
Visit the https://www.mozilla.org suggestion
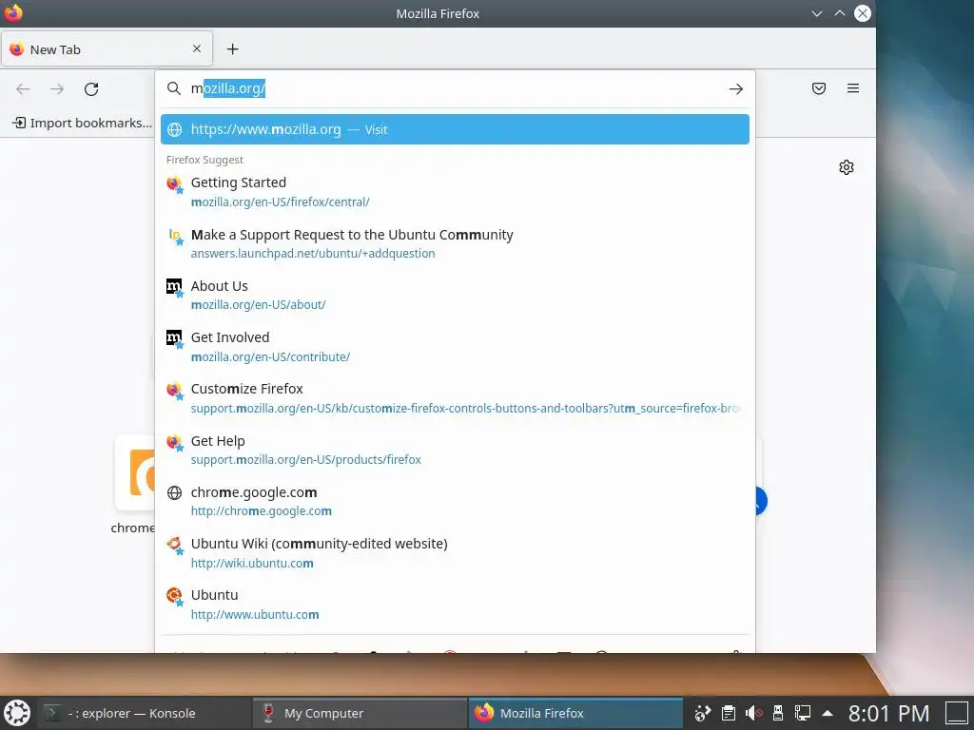455,129
